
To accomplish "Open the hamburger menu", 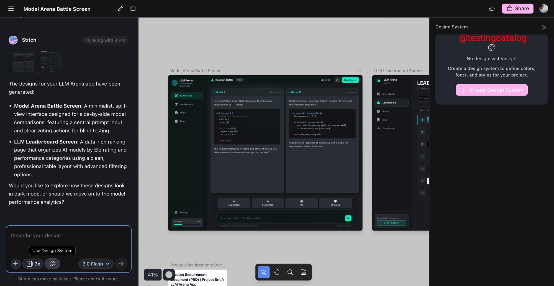I will pyautogui.click(x=11, y=9).
